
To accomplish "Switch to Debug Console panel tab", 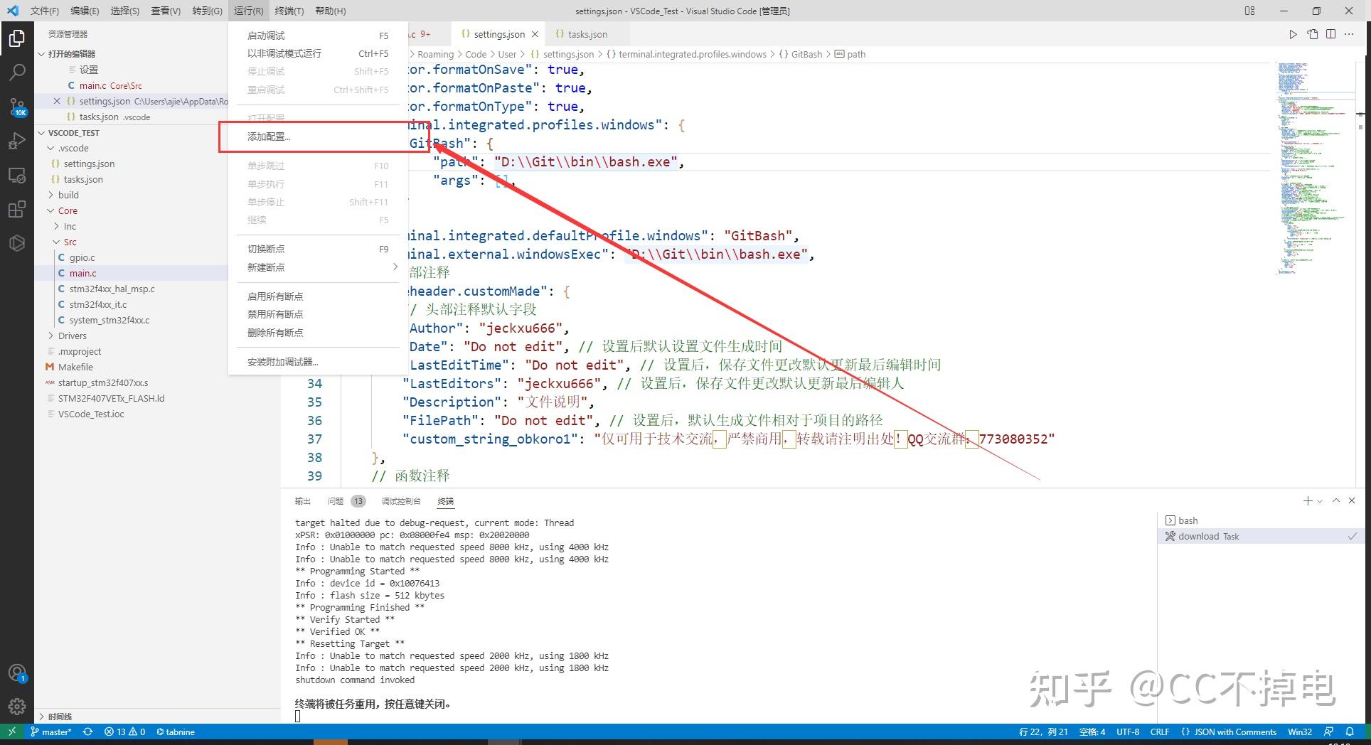I will point(401,501).
